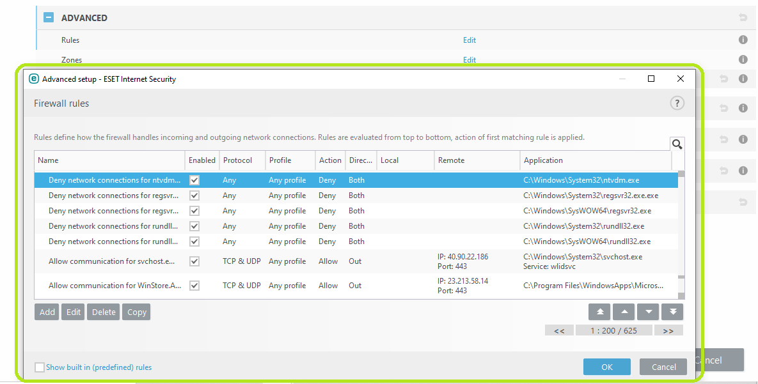Open the Edit link for Zones
Image resolution: width=758 pixels, height=384 pixels.
[470, 60]
